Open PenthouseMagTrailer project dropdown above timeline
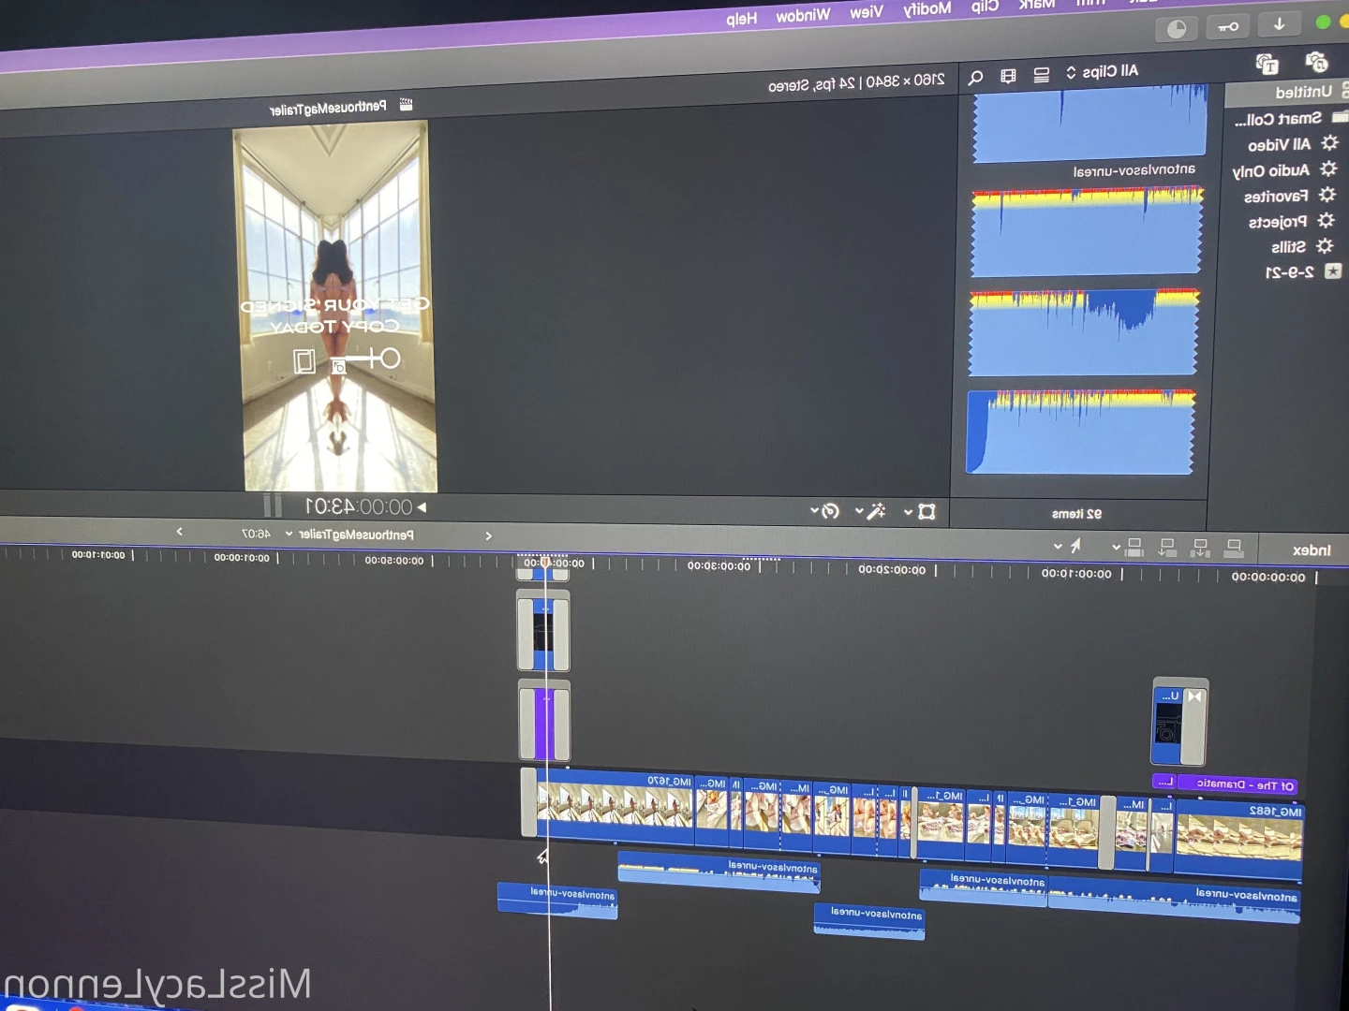The height and width of the screenshot is (1011, 1349). [x=350, y=535]
